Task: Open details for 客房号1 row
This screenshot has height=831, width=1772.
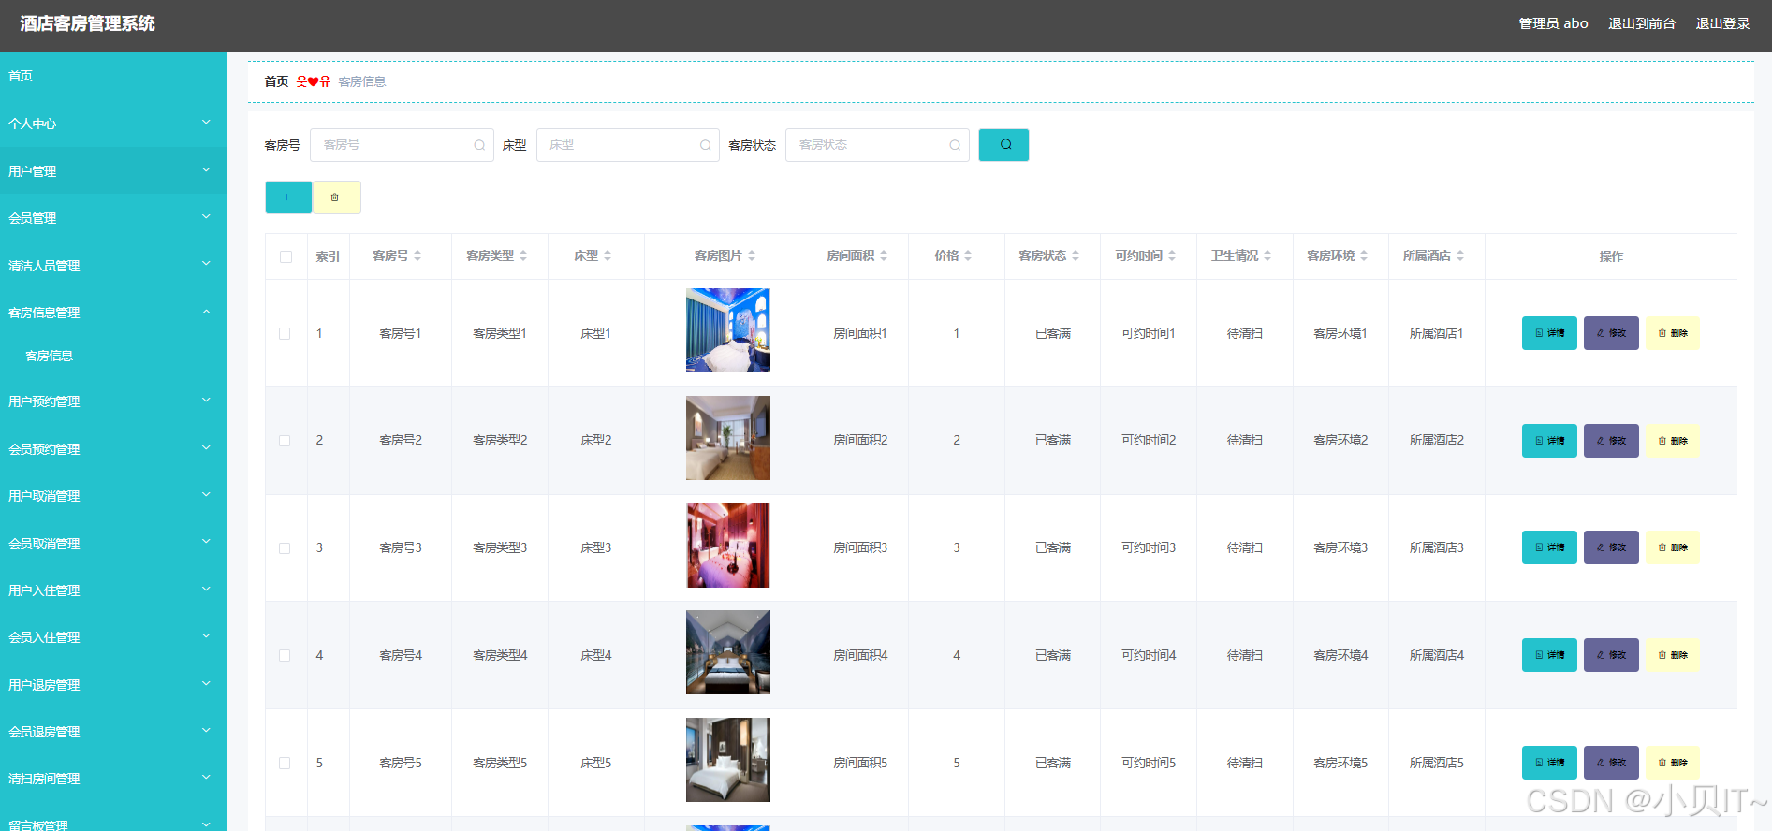Action: (x=1549, y=333)
